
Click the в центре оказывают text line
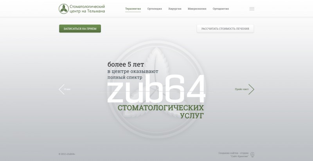click(133, 72)
